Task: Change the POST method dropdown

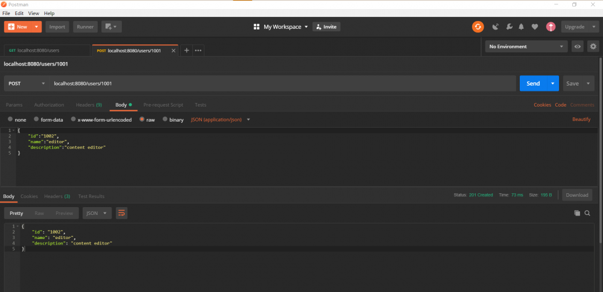Action: 27,83
